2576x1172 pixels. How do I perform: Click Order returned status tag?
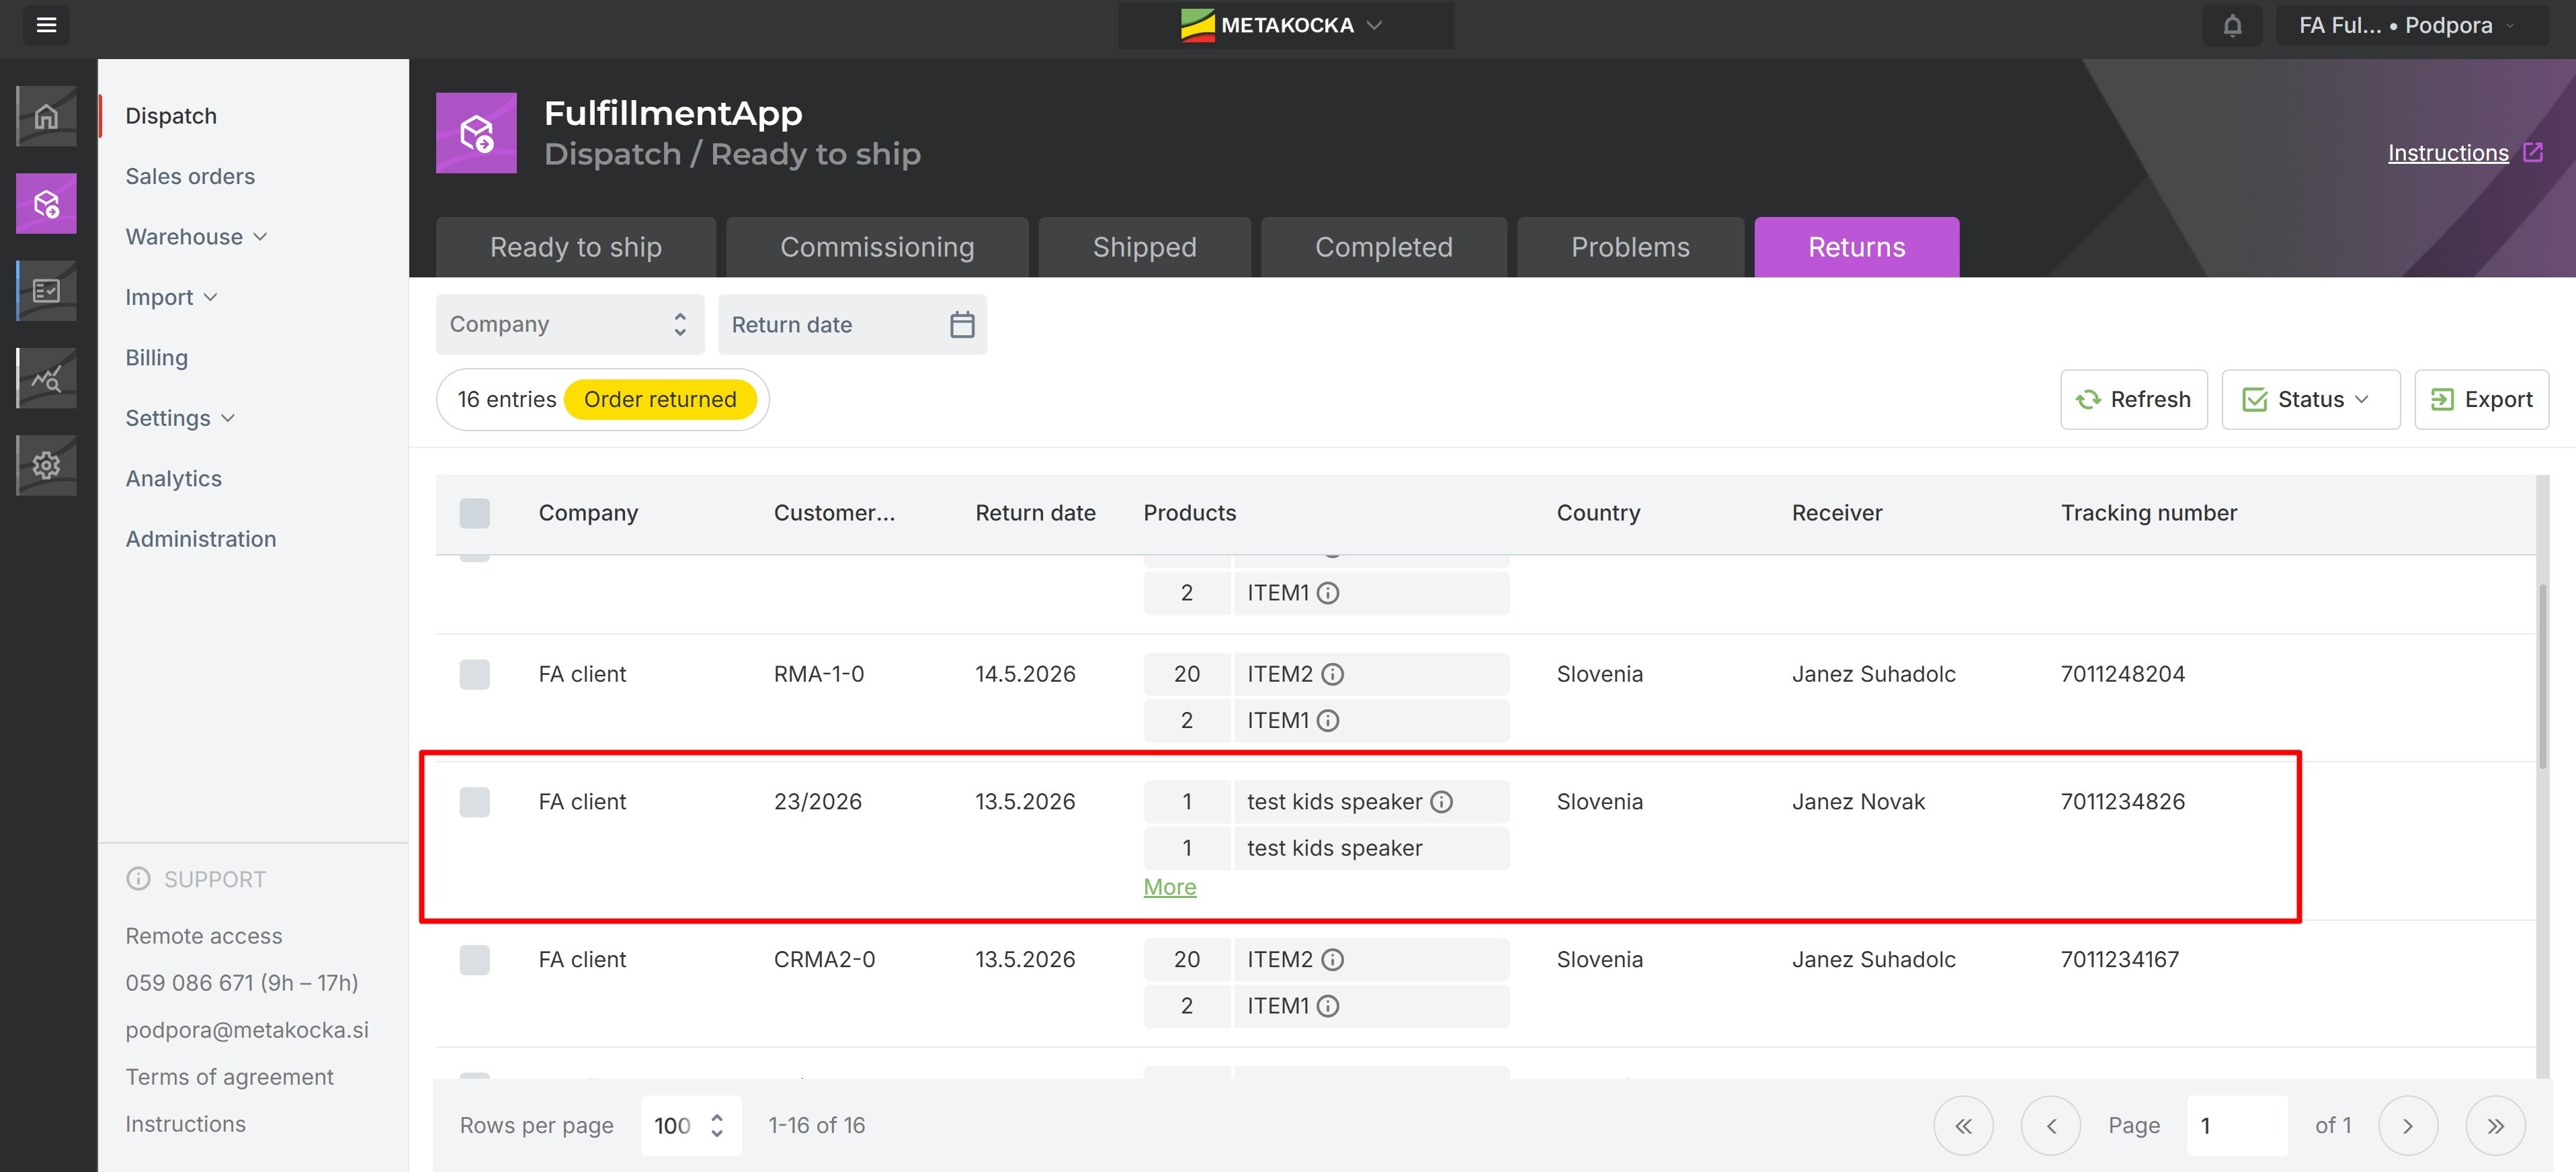tap(660, 400)
